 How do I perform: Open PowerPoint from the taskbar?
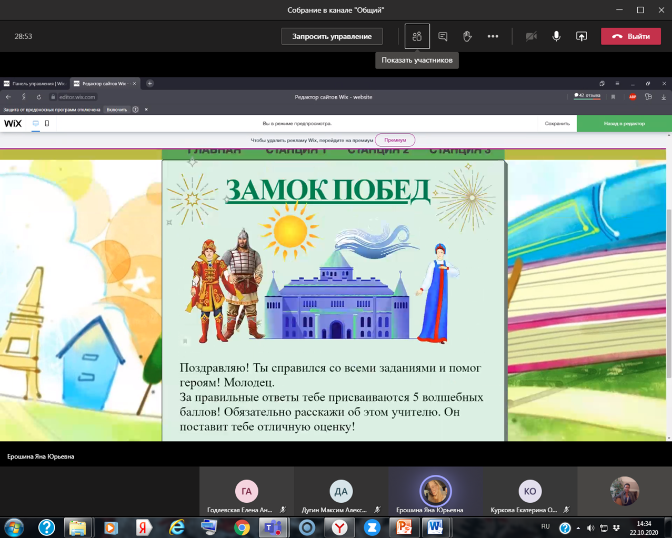404,527
